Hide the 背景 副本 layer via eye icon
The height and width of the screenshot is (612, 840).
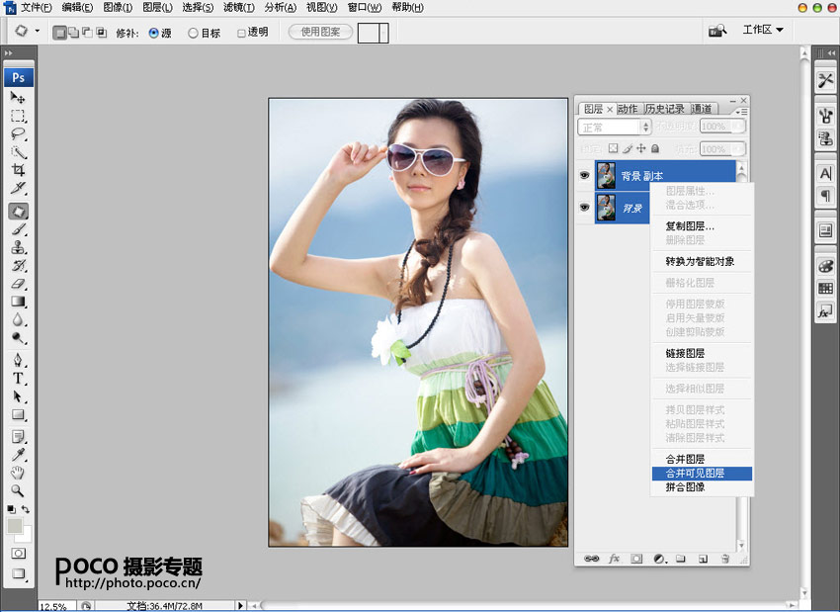(x=584, y=176)
